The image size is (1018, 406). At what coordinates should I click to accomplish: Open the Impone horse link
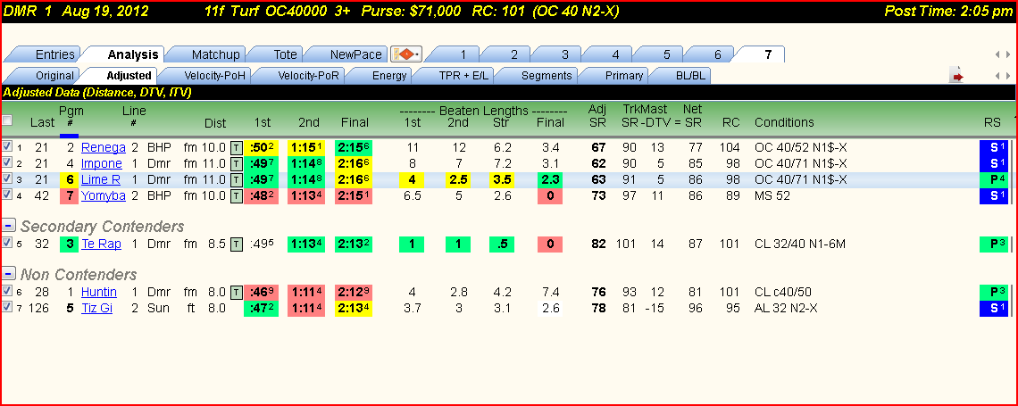101,163
